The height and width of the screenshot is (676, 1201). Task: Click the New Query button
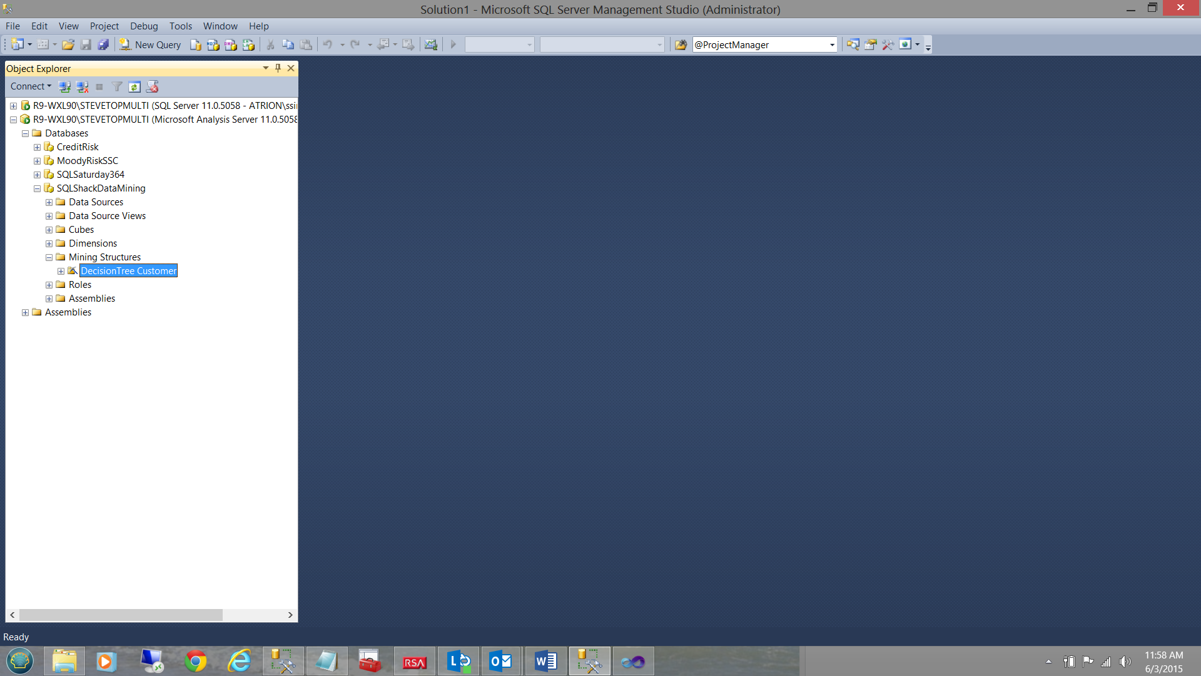[150, 44]
